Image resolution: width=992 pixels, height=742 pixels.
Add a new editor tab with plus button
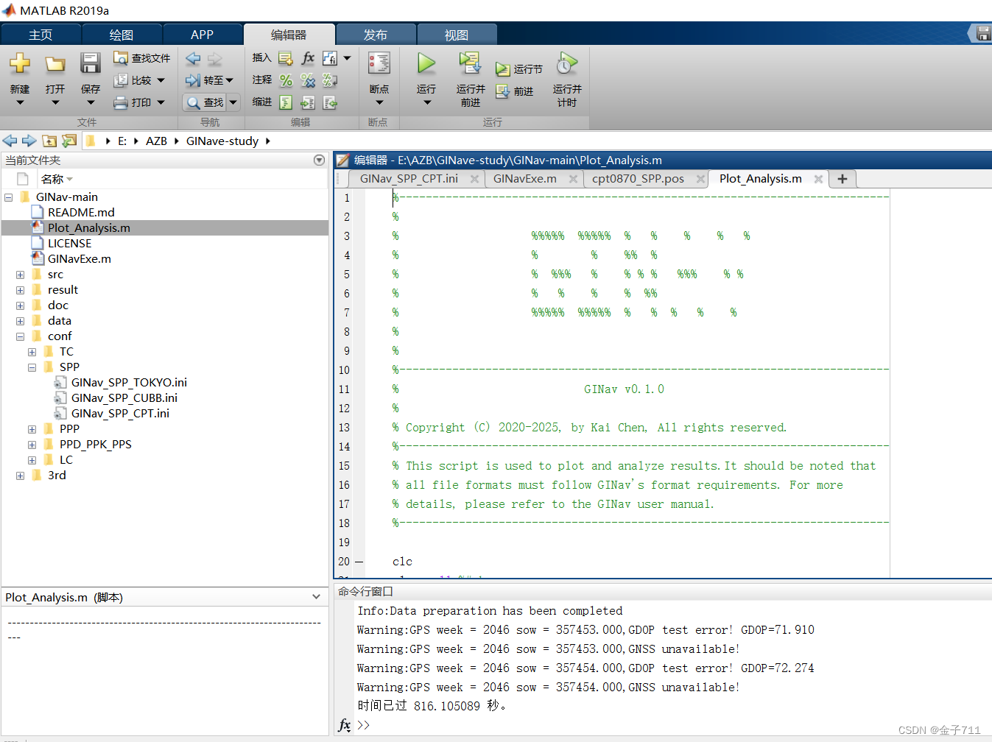pyautogui.click(x=843, y=179)
